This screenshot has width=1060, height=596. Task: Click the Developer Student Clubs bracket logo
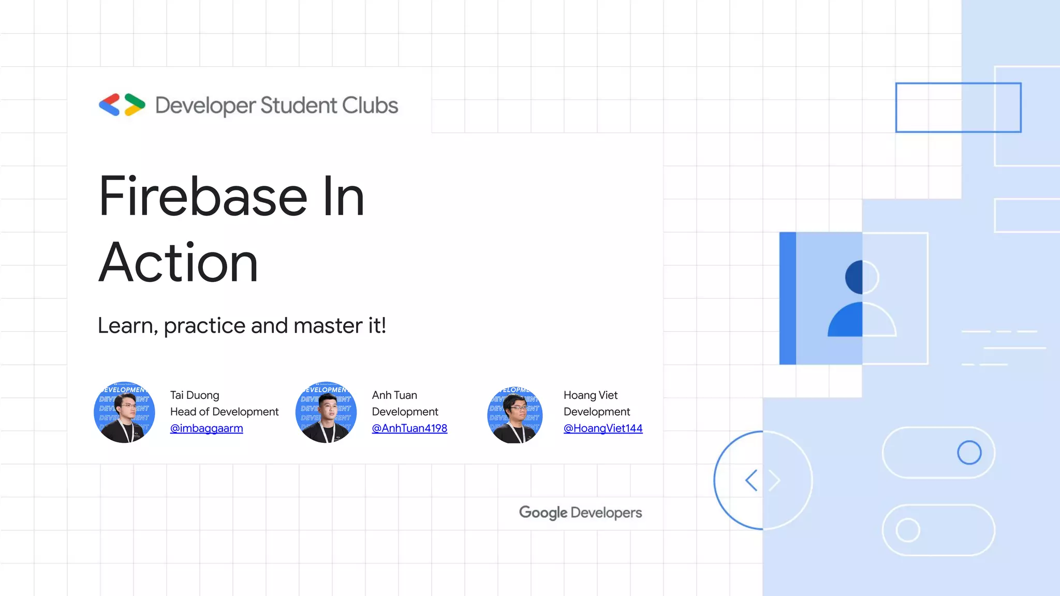(122, 105)
